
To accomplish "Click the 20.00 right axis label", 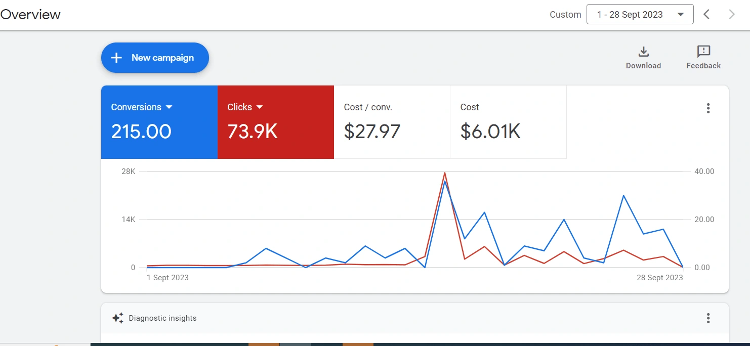I will [704, 220].
